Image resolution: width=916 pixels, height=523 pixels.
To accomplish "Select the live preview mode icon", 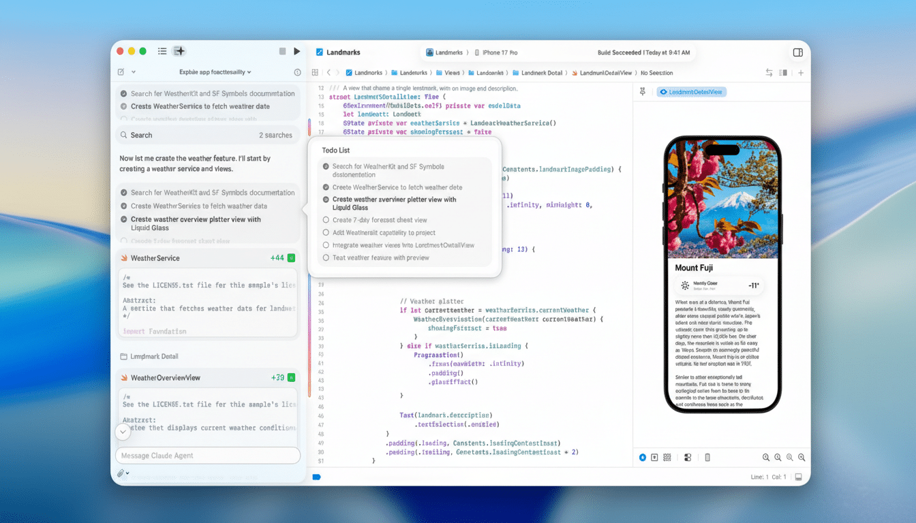I will tap(642, 458).
